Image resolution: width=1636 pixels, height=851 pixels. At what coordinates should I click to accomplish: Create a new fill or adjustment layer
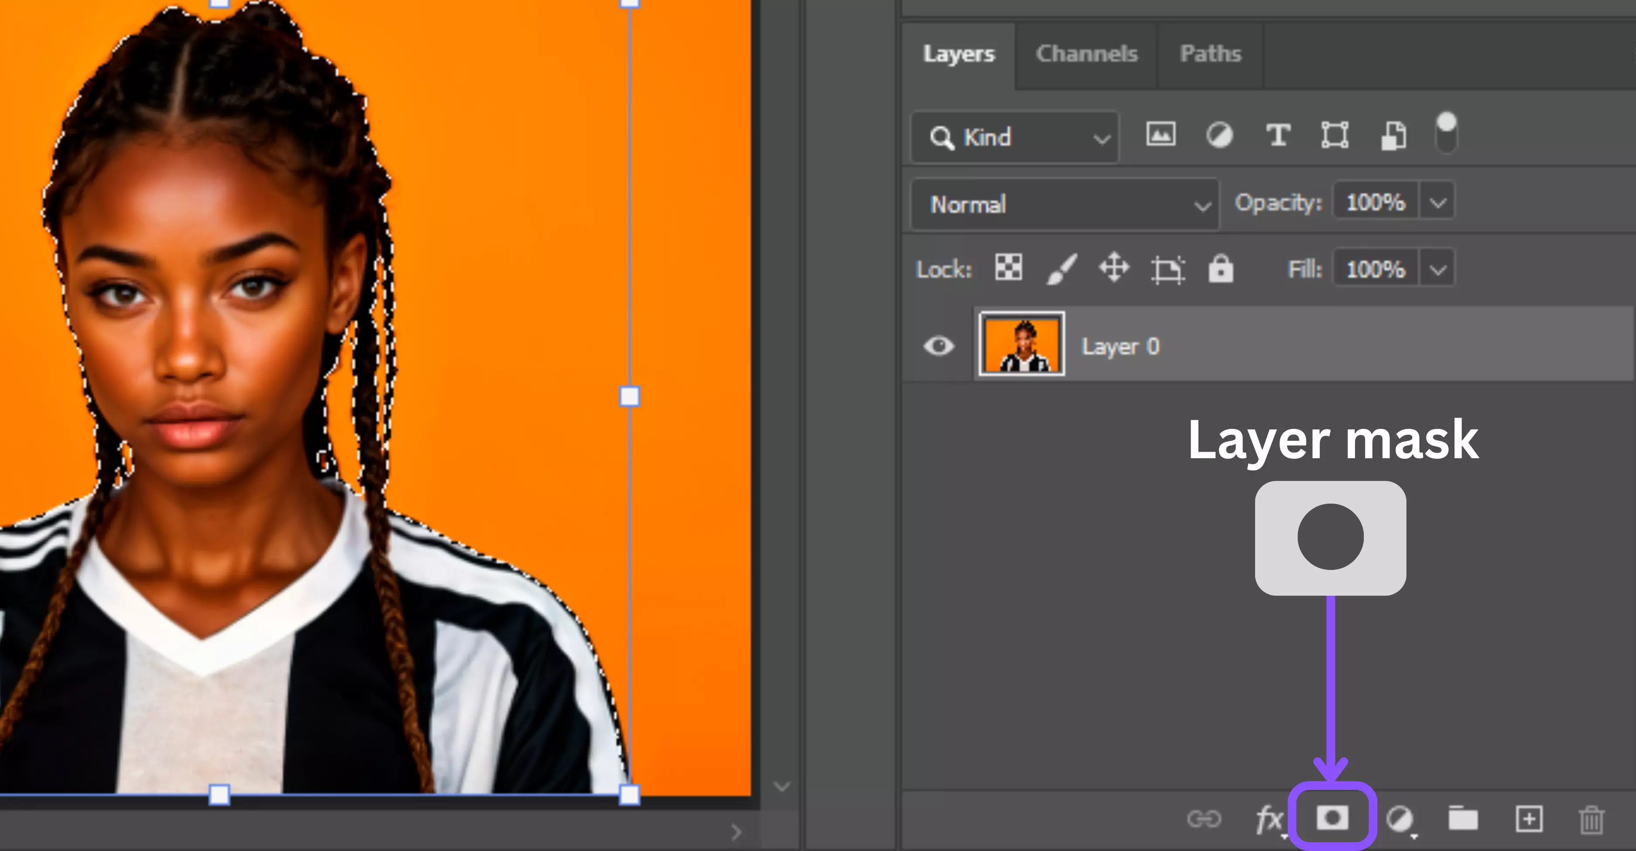(1400, 819)
